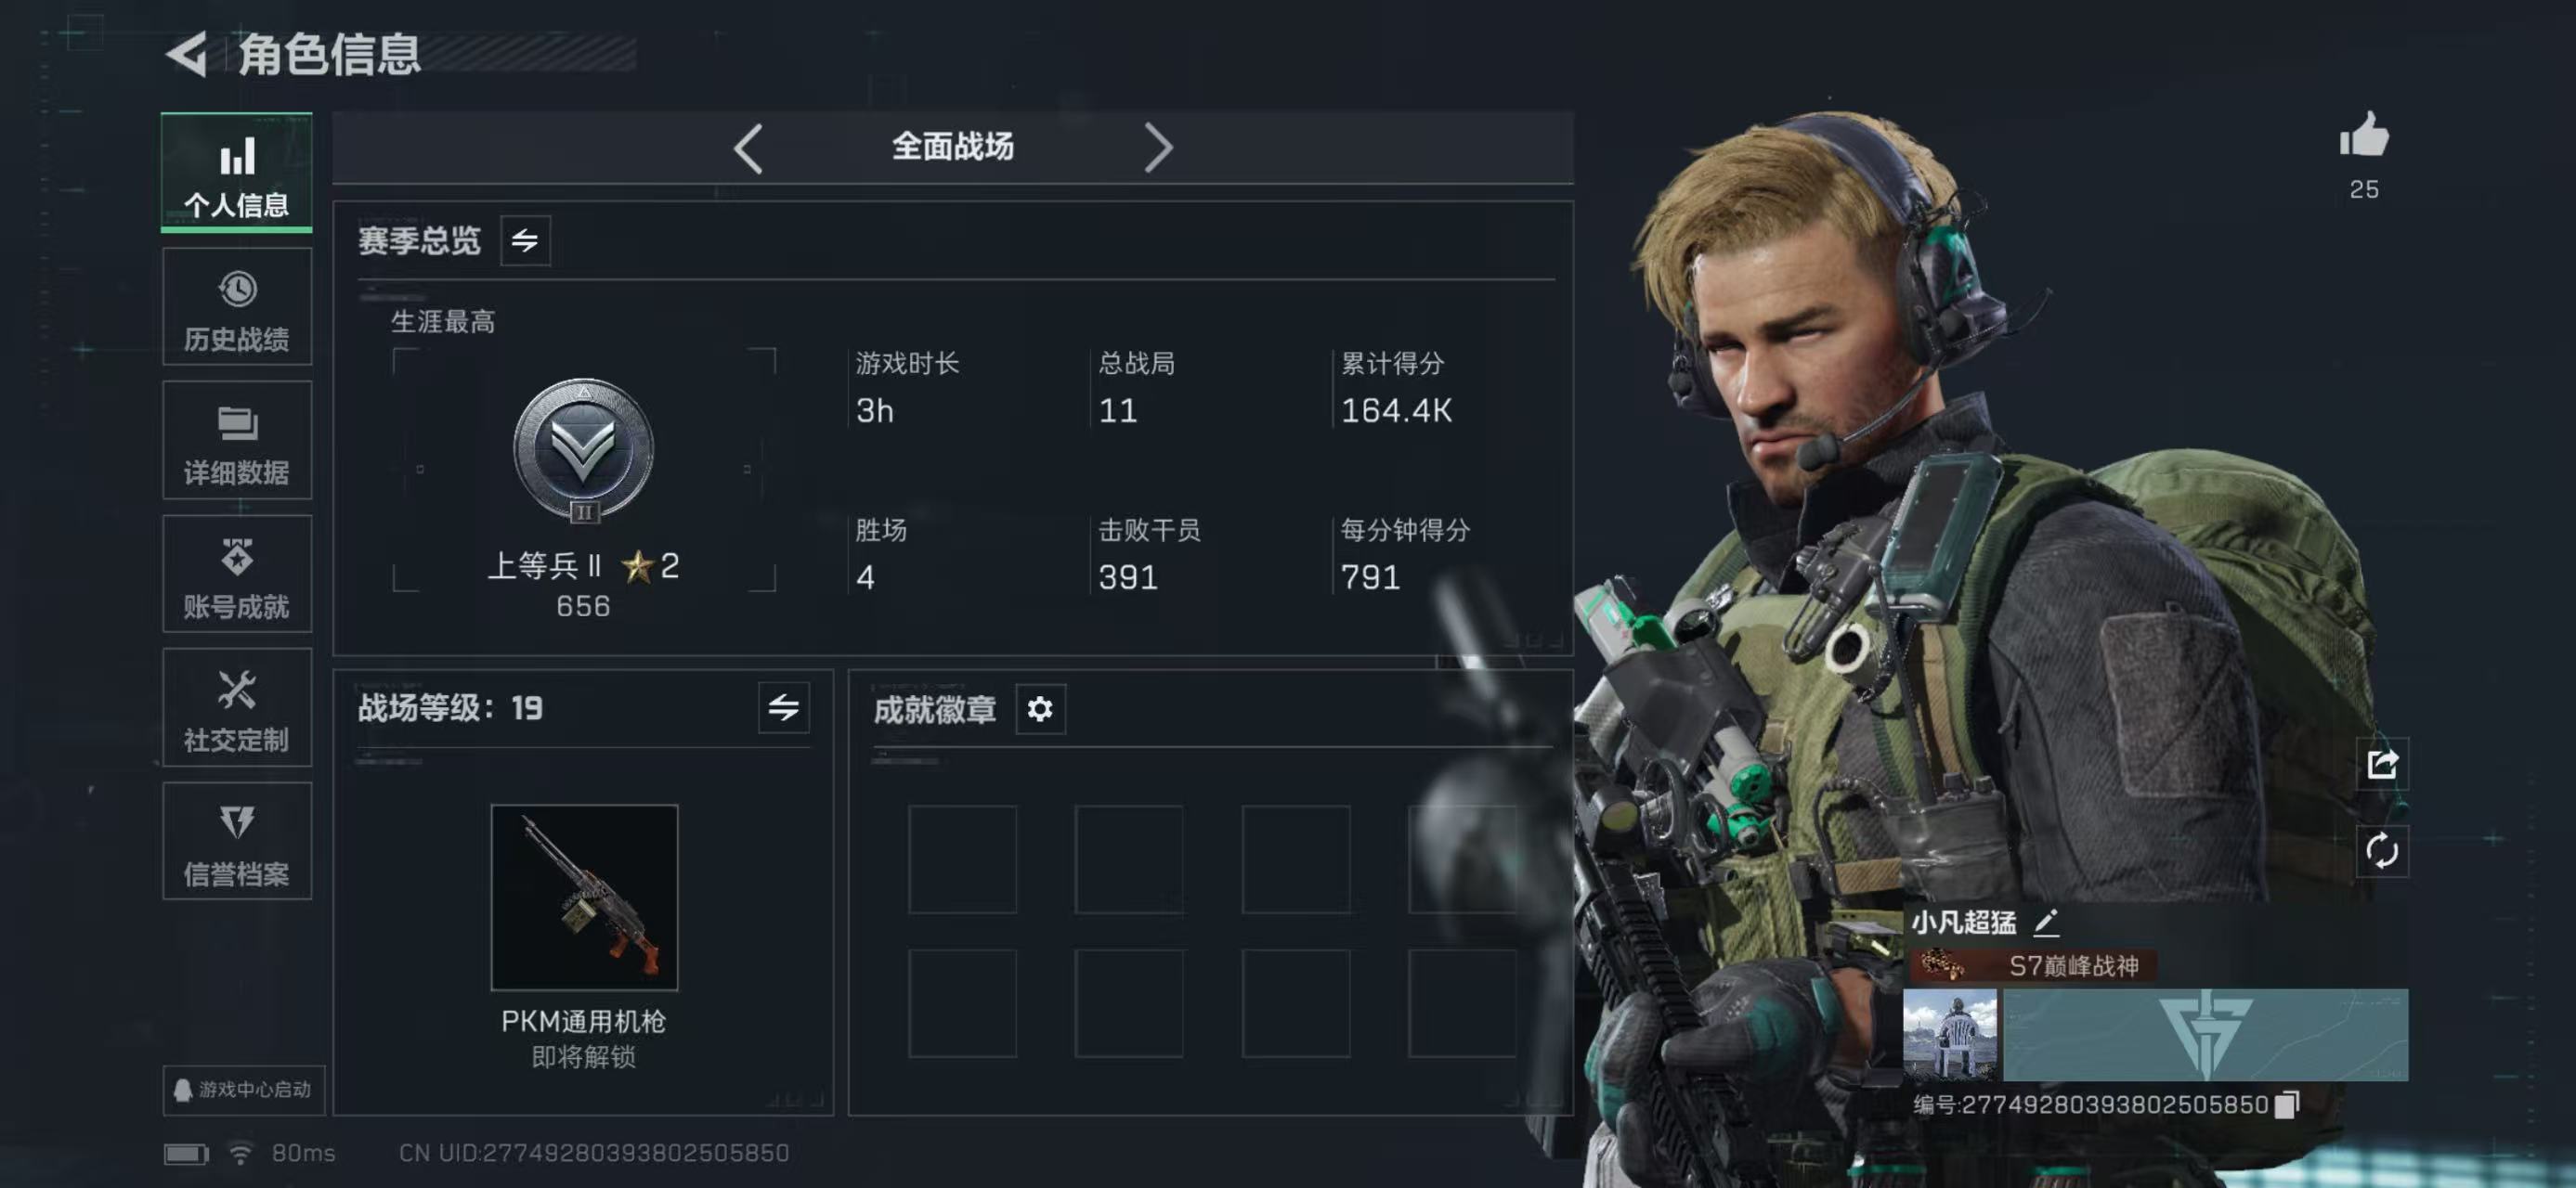Copy the player ID number 编号
Screen dimensions: 2576x1188
2287,1104
